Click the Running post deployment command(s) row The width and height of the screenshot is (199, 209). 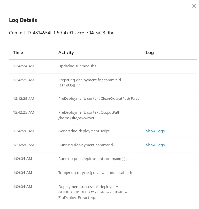coord(103,159)
